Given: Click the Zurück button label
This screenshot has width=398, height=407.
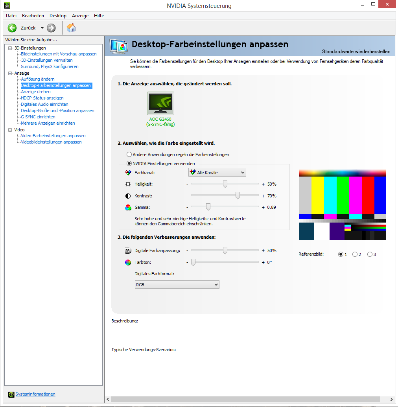Looking at the screenshot, I should [28, 28].
